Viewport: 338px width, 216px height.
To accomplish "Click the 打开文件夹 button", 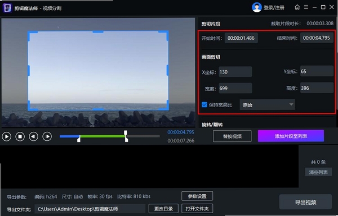I will pyautogui.click(x=197, y=209).
